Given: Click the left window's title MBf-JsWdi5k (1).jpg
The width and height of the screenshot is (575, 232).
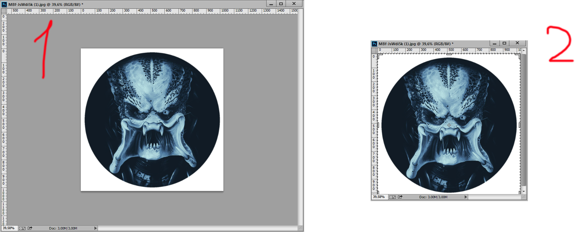Looking at the screenshot, I should [x=27, y=5].
